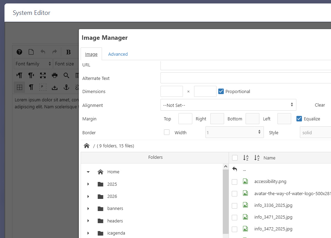Open info_3471_2025.jpg in the file list

tap(273, 217)
